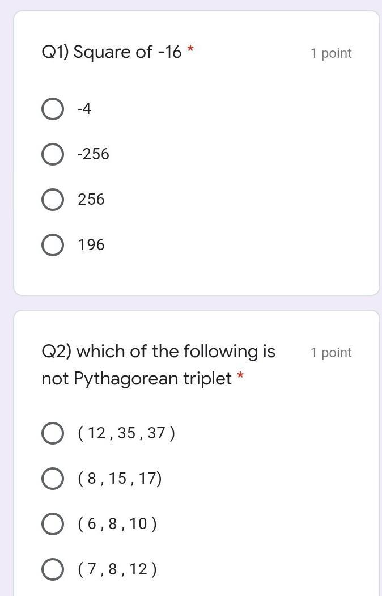Click the 256 answer label text
382x596 pixels.
point(91,200)
